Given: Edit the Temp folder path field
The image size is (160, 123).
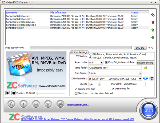Looking at the screenshot, I should pyautogui.click(x=115, y=67).
